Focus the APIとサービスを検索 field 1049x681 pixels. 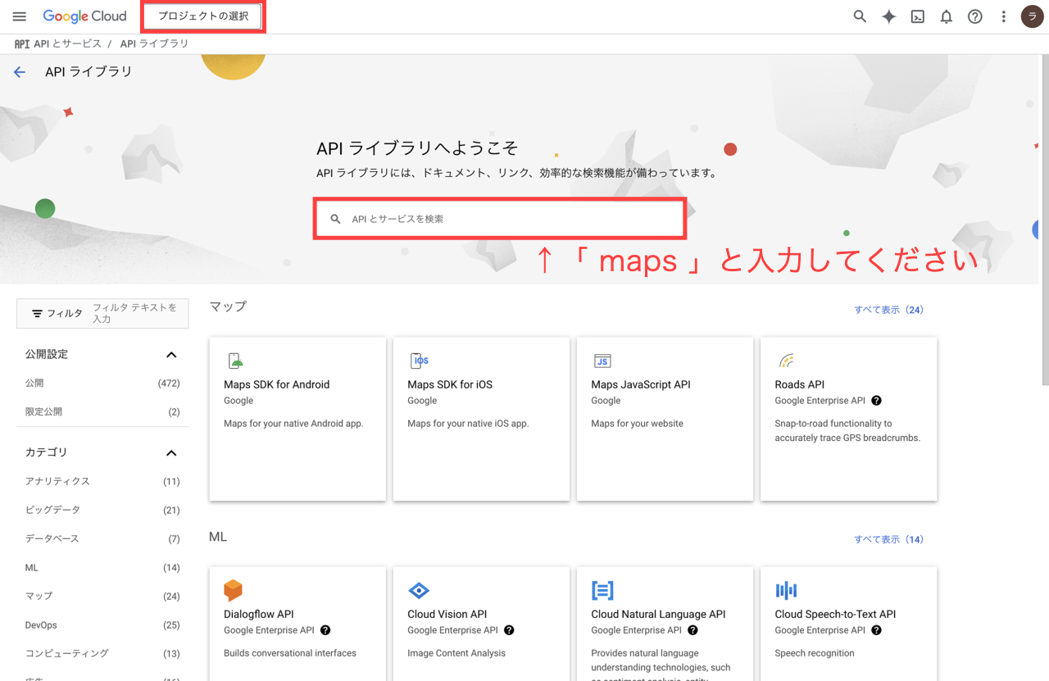tap(500, 220)
